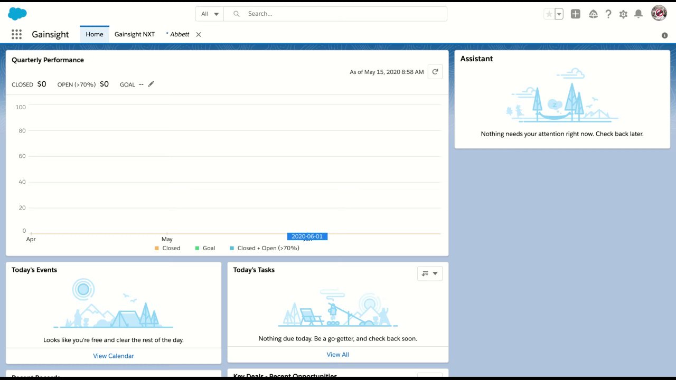The height and width of the screenshot is (380, 676).
Task: Click the Assistant panel heading
Action: 476,59
